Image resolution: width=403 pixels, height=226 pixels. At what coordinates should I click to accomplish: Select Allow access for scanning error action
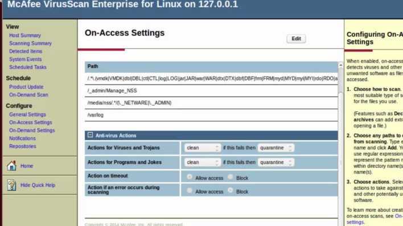point(190,190)
